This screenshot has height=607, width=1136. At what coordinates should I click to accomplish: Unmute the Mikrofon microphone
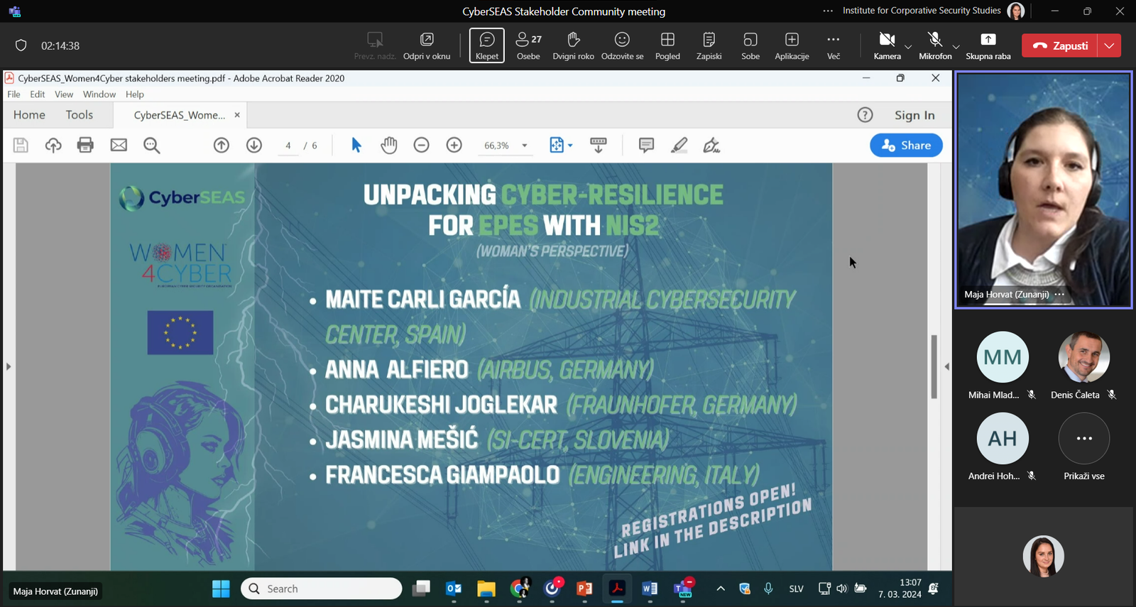(x=935, y=45)
